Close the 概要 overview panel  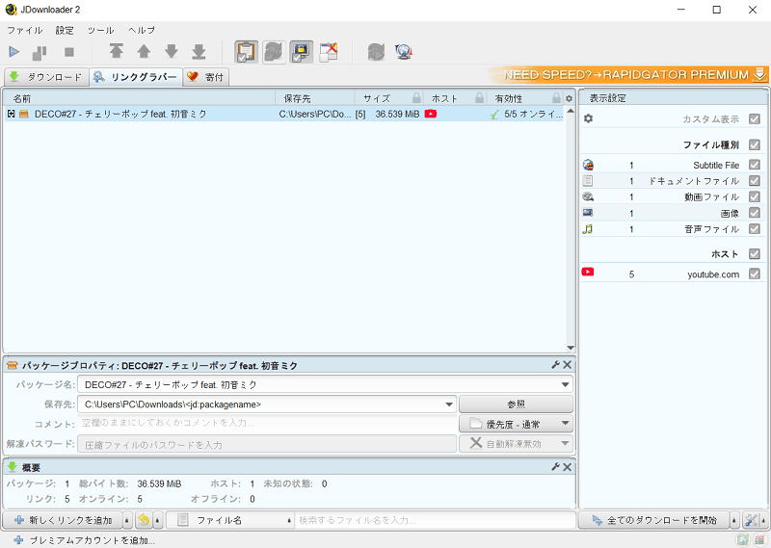pos(567,467)
